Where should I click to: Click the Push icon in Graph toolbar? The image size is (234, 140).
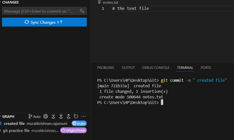click(69, 117)
